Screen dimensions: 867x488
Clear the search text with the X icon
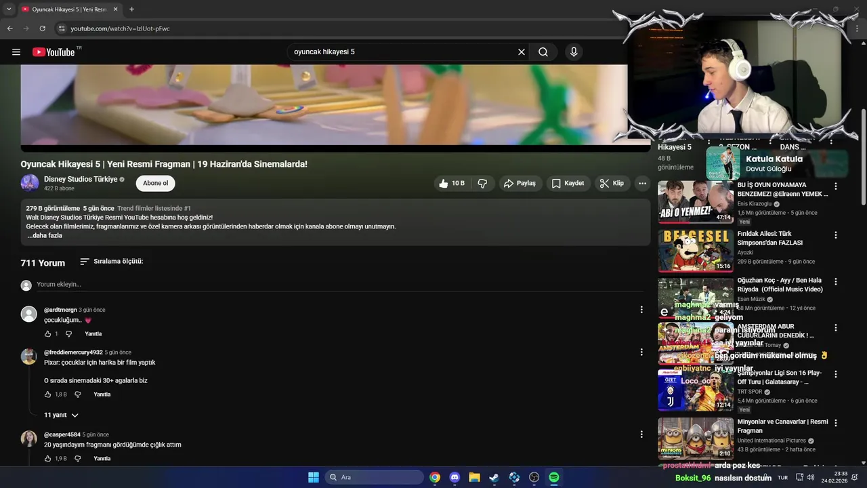[522, 52]
